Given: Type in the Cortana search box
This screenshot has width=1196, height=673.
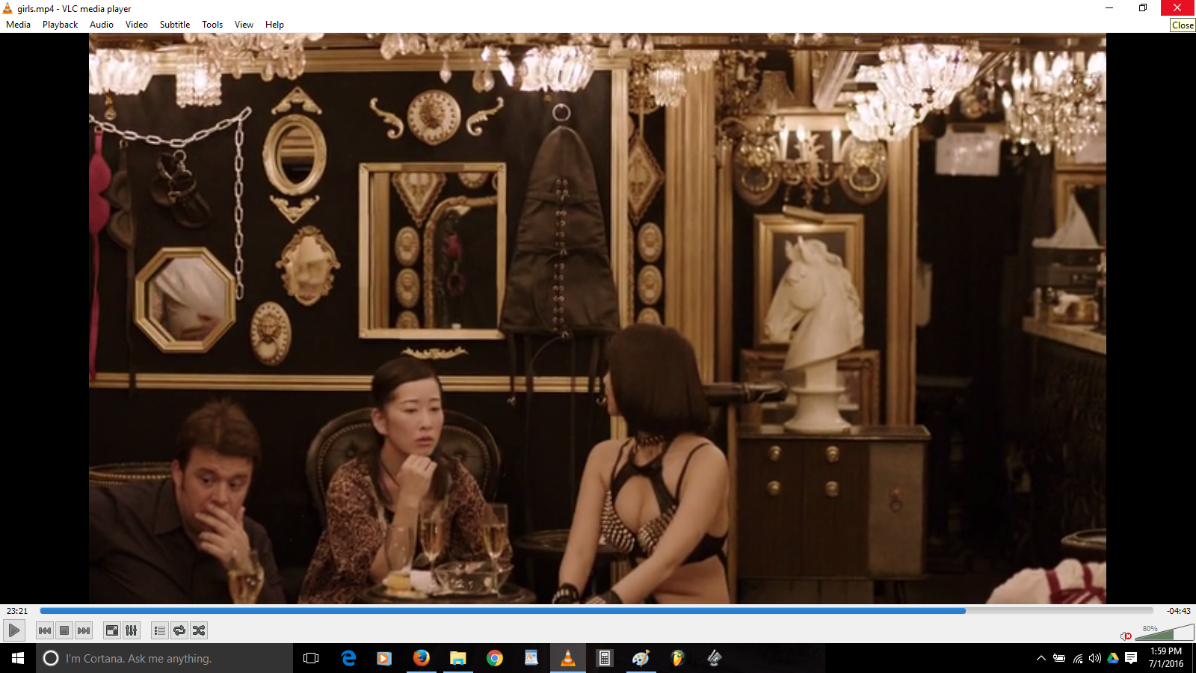Looking at the screenshot, I should (x=164, y=658).
